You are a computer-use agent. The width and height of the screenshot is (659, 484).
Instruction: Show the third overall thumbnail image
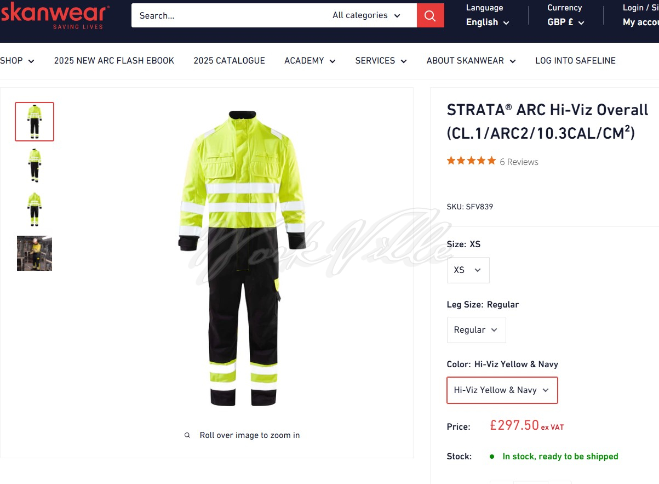coord(35,209)
